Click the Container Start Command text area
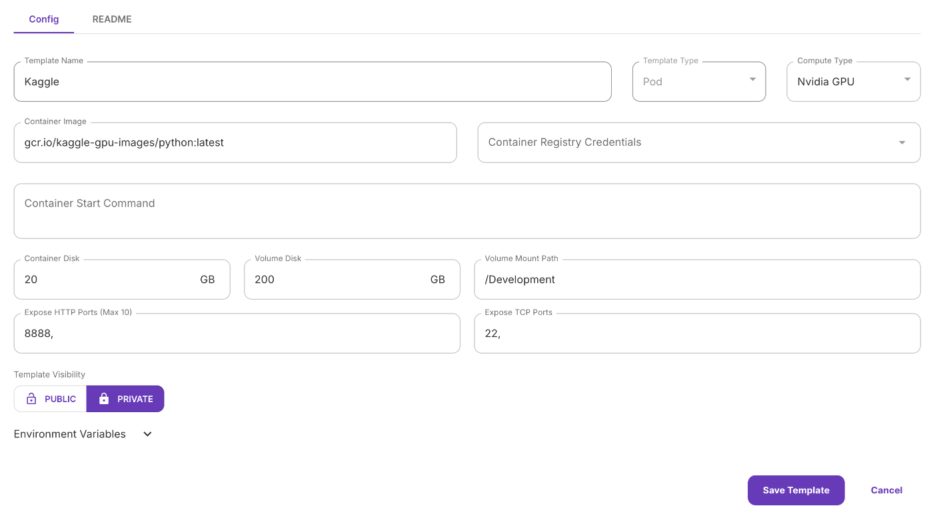 click(467, 211)
